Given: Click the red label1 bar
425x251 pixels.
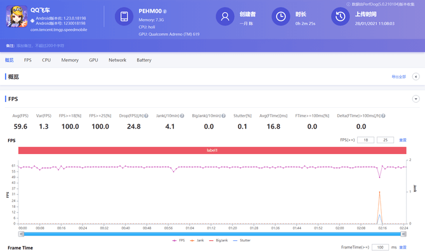Looking at the screenshot, I should click(x=213, y=150).
